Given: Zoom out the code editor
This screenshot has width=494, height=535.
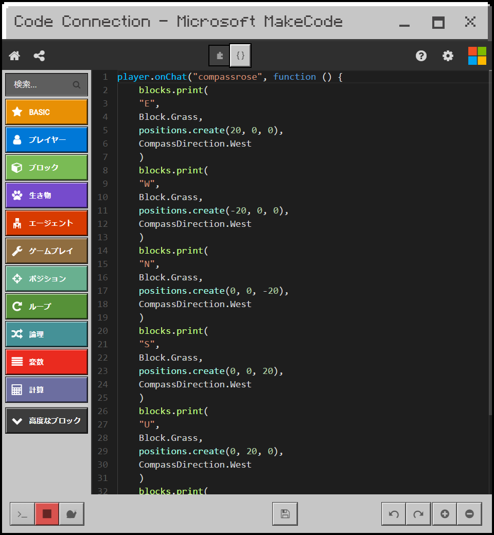Looking at the screenshot, I should pos(469,514).
